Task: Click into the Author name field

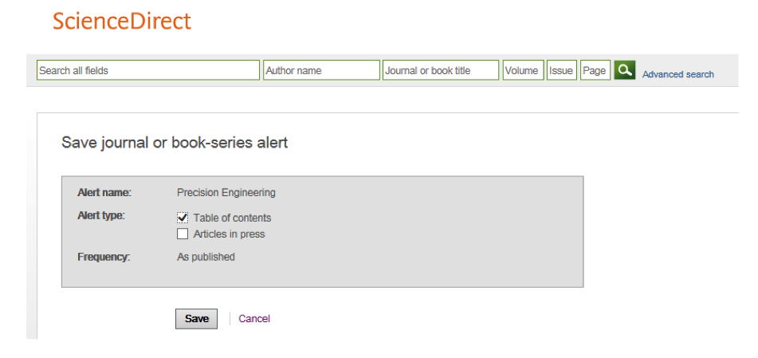Action: [321, 70]
